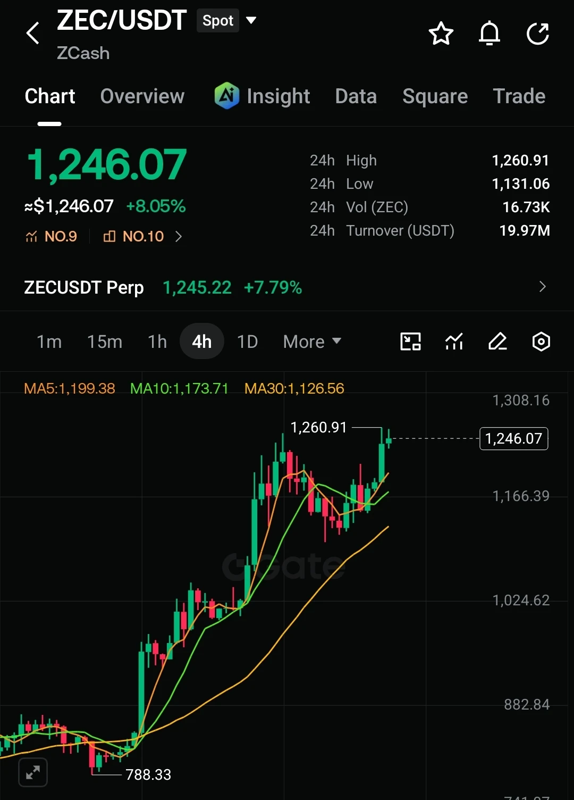574x800 pixels.
Task: Open picture-in-picture chart icon
Action: coord(410,341)
